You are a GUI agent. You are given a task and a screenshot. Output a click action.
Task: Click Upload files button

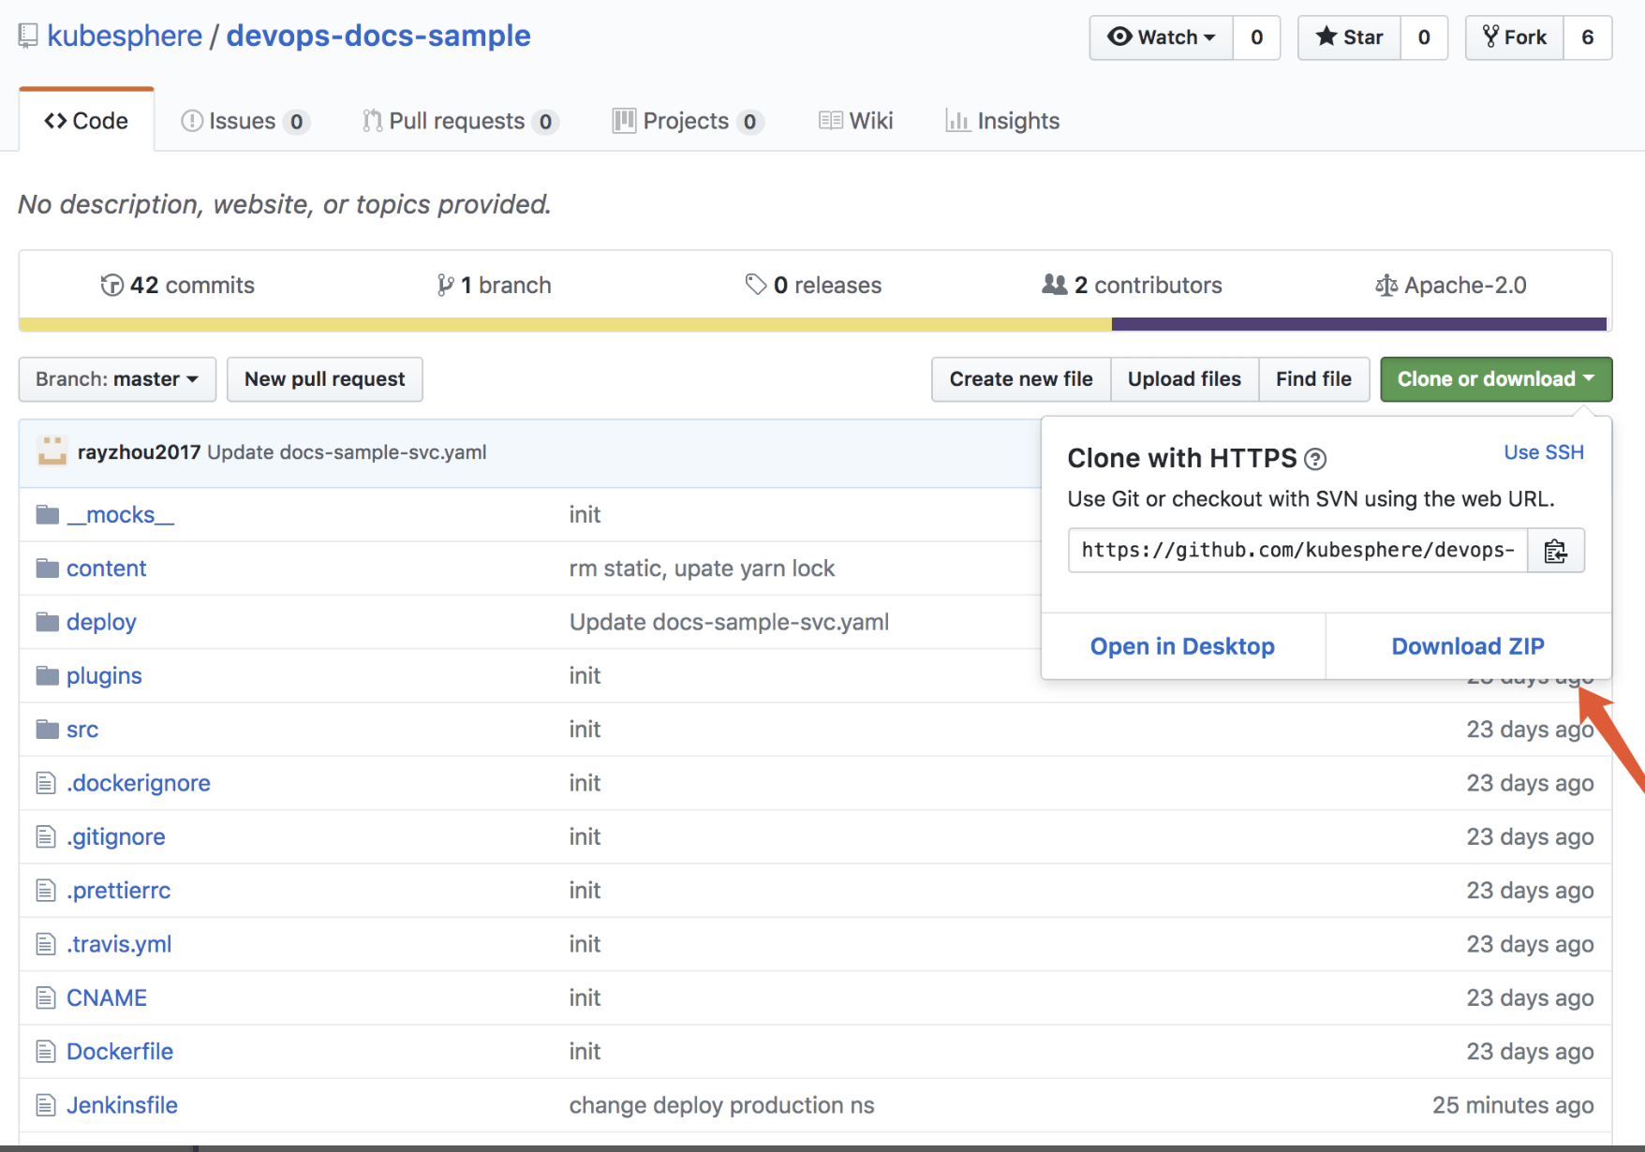coord(1184,379)
